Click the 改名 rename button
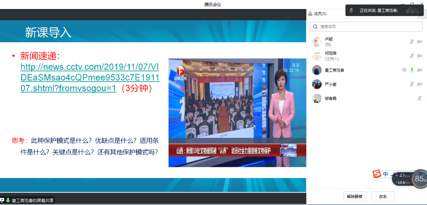427x205 pixels. point(383,196)
